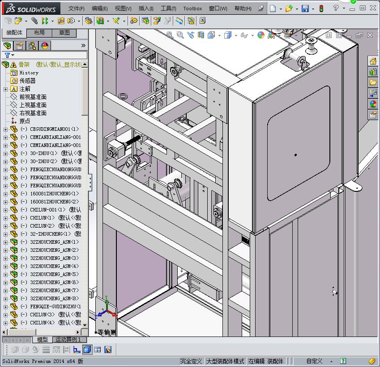Viewport: 380px width, 367px height.
Task: Open the DisplayManager color ball tab
Action: point(45,46)
